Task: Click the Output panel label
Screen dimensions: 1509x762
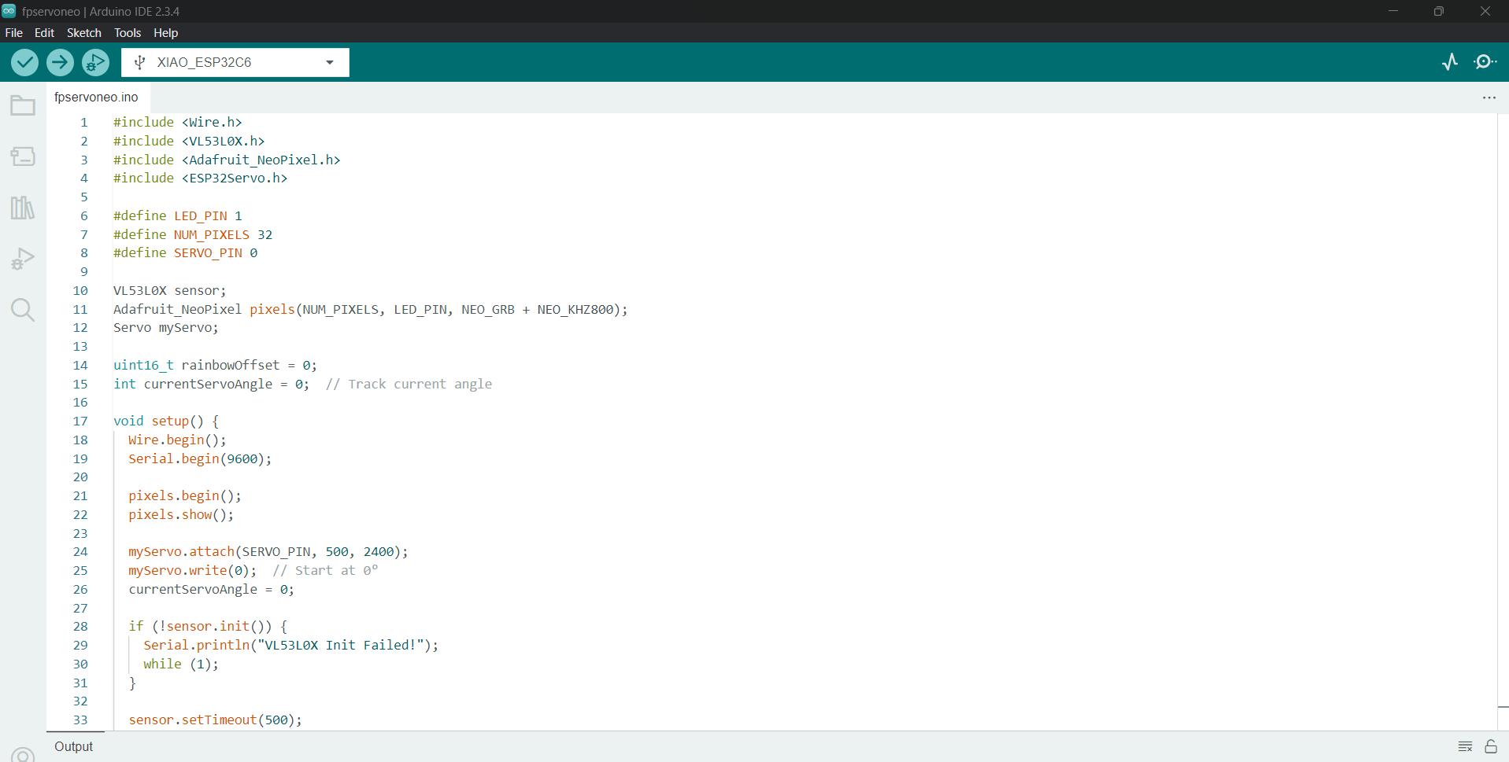Action: click(73, 746)
